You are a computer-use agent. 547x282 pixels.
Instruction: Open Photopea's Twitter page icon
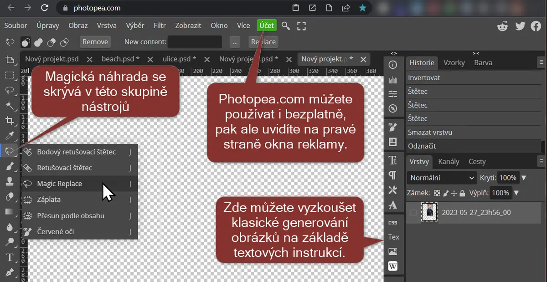pyautogui.click(x=520, y=26)
